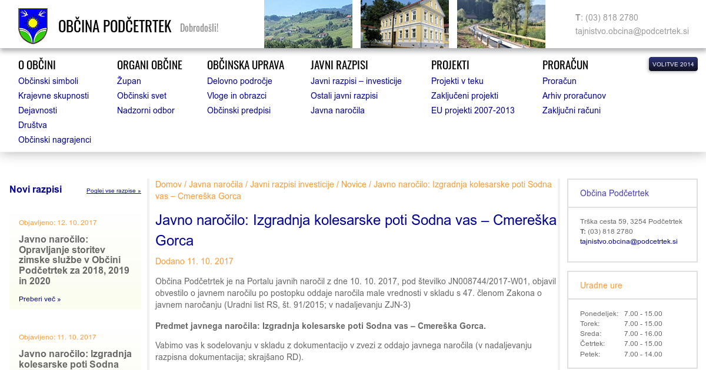706x370 pixels.
Task: Open the yellow building header photo
Action: coord(404,24)
